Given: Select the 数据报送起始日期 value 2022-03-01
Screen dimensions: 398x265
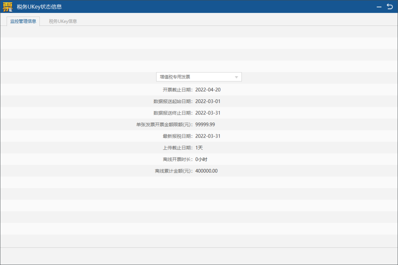Looking at the screenshot, I should 208,102.
